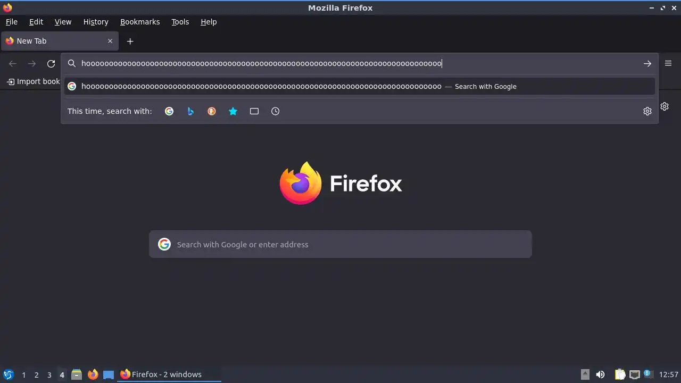Switch to workspace 3
This screenshot has width=681, height=383.
point(49,375)
